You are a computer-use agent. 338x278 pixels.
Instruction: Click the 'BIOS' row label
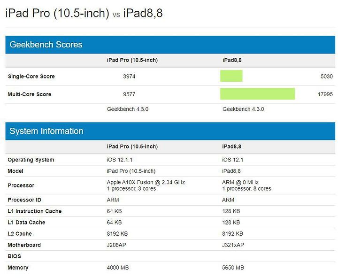[x=15, y=256]
